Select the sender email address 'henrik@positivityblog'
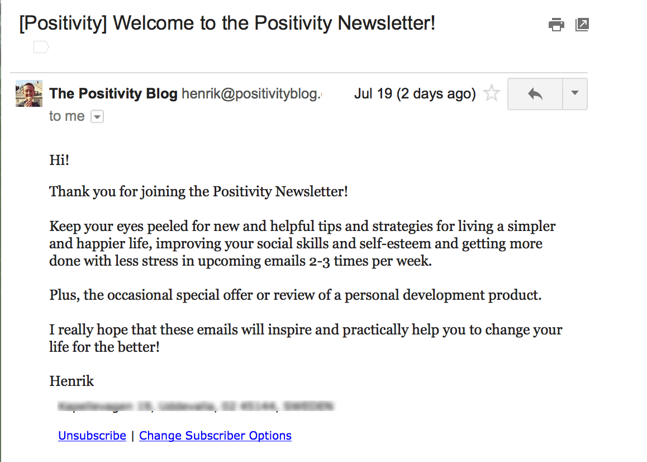647x462 pixels. (x=250, y=93)
